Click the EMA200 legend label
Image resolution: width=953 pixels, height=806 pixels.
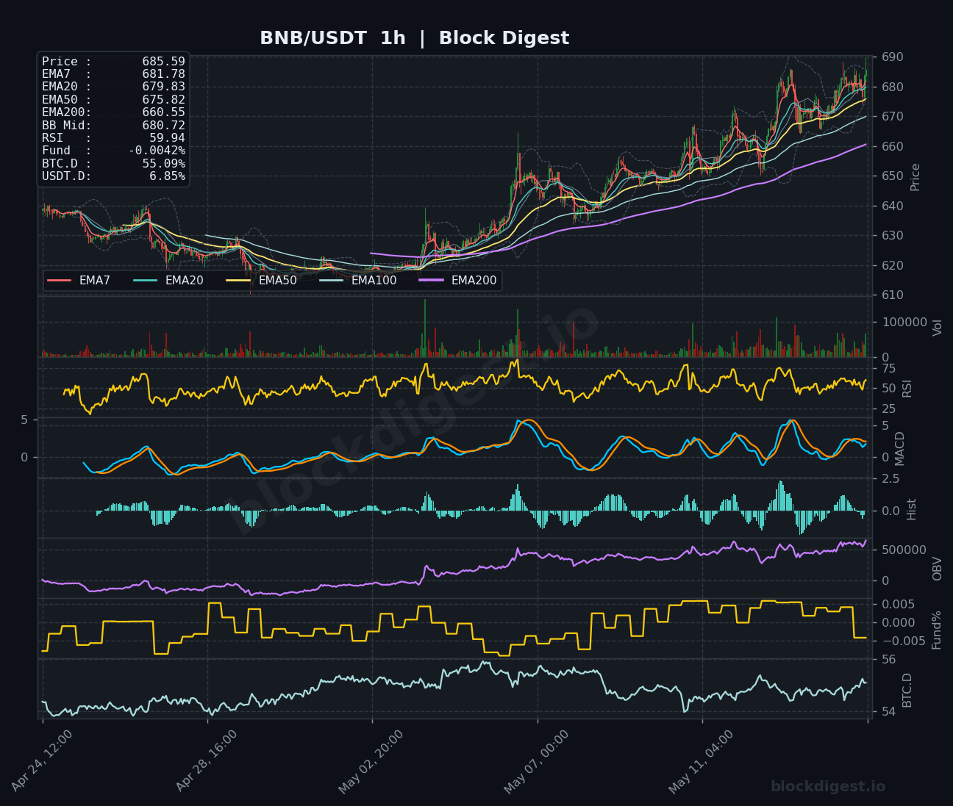pos(474,281)
